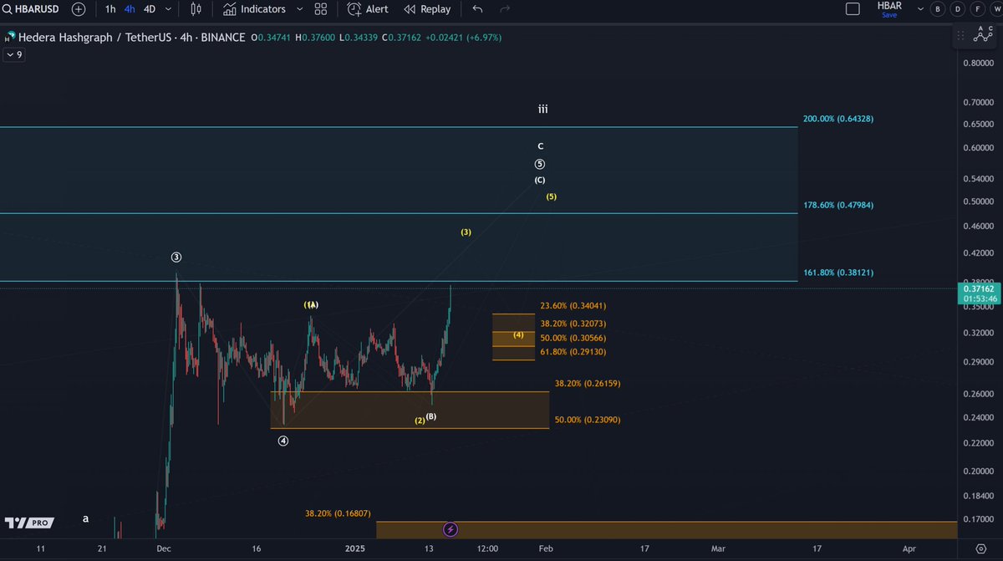Click the white (C) wave label
The height and width of the screenshot is (561, 1003).
pyautogui.click(x=540, y=180)
